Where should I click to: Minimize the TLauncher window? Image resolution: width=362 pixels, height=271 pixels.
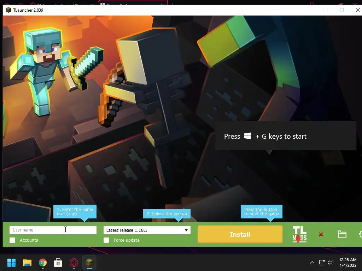(326, 10)
